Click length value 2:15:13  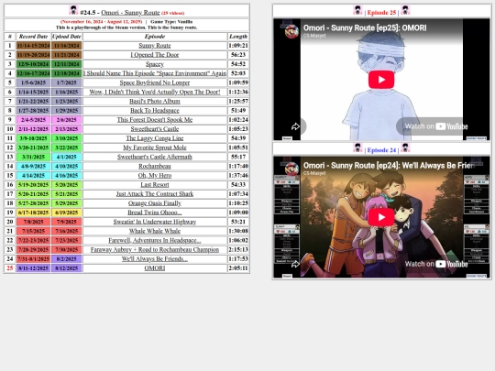(x=238, y=249)
